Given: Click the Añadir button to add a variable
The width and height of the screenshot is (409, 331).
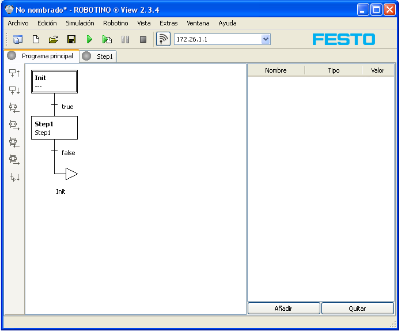Looking at the screenshot, I should click(283, 309).
